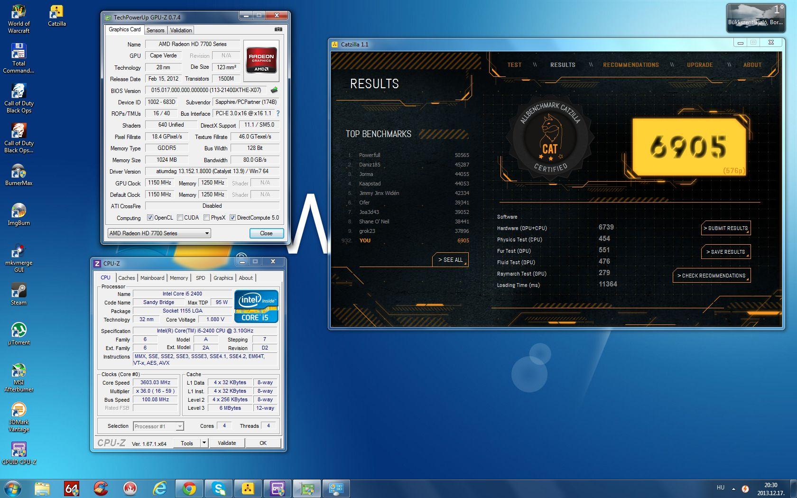Screen dimensions: 797x498
Task: Toggle DirectCompute 5.0 checkbox in GPU-Z
Action: pos(232,218)
